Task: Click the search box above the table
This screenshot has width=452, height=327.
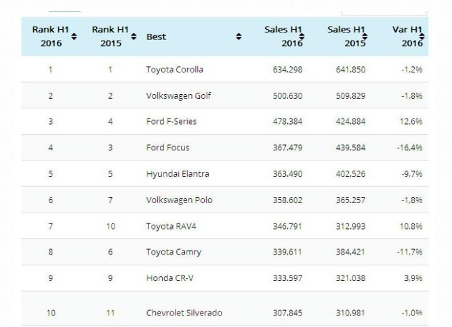Action: pyautogui.click(x=384, y=9)
